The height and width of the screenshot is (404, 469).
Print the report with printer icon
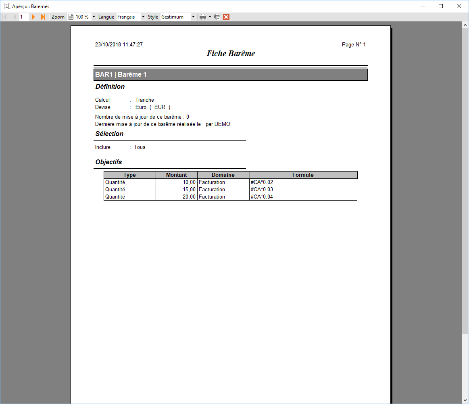203,17
